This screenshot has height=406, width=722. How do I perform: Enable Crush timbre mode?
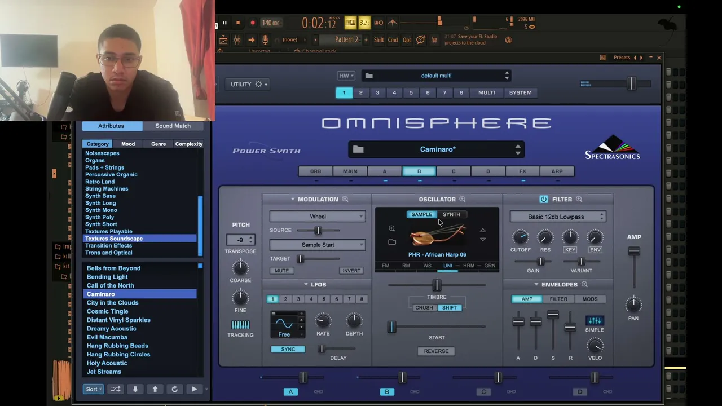pyautogui.click(x=424, y=308)
